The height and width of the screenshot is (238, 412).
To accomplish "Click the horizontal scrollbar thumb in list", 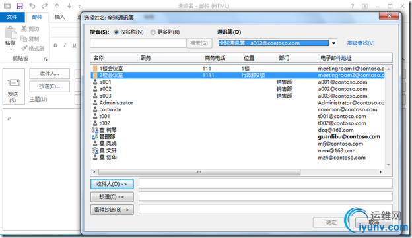I will coord(199,172).
